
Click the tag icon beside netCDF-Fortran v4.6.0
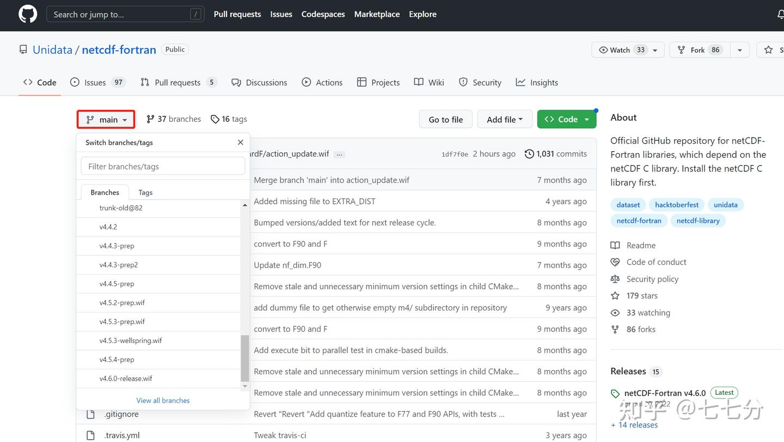point(615,394)
